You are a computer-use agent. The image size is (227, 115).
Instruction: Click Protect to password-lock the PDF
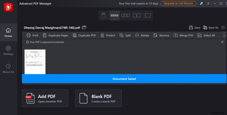[x=108, y=35]
